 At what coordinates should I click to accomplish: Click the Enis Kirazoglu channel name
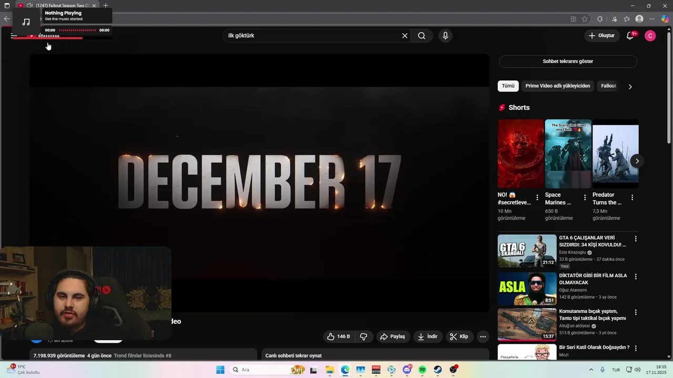[572, 253]
